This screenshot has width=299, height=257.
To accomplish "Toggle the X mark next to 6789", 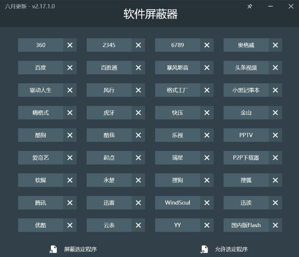I will [207, 45].
